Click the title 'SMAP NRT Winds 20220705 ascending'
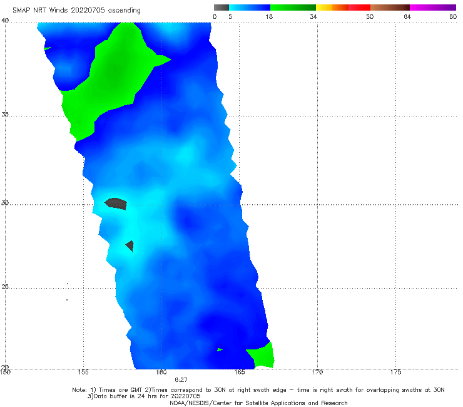Screen dimensions: 463x407 76,10
